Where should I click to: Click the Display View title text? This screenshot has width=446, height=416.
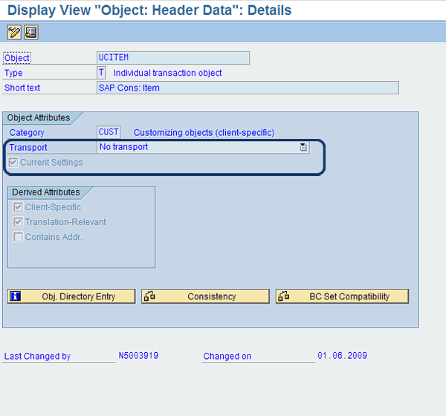149,10
